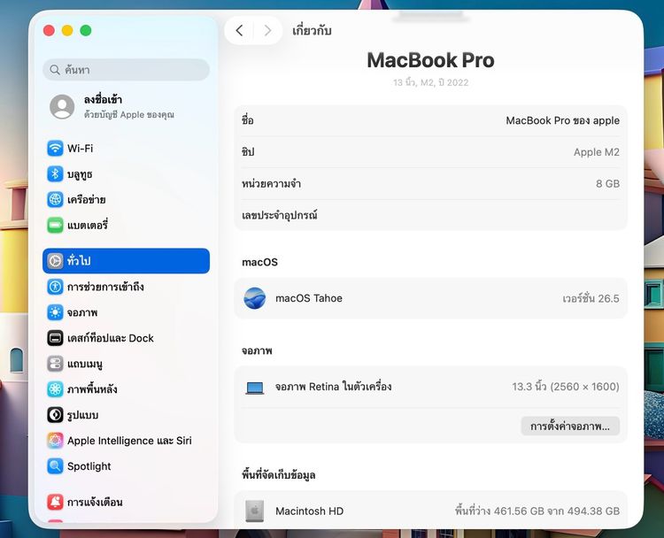Click the macOS section heading

[x=259, y=262]
